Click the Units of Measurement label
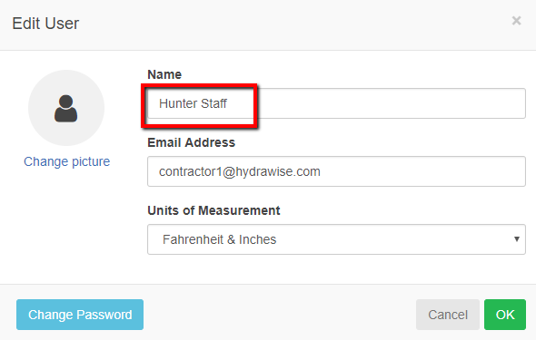Viewport: 536px width, 340px height. click(x=213, y=210)
